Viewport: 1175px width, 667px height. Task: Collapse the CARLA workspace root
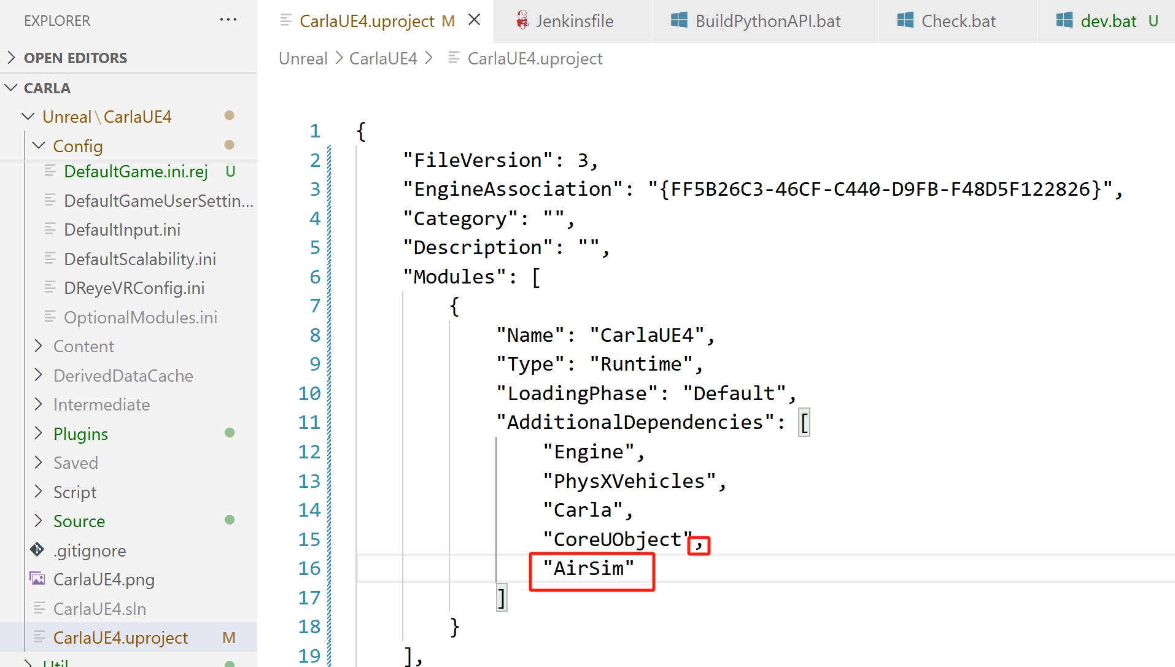[11, 88]
